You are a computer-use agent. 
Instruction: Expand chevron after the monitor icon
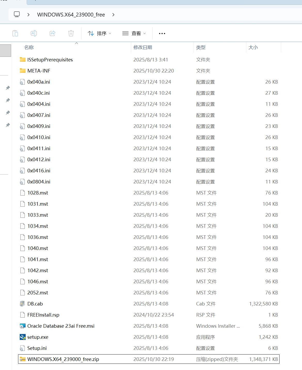click(28, 15)
